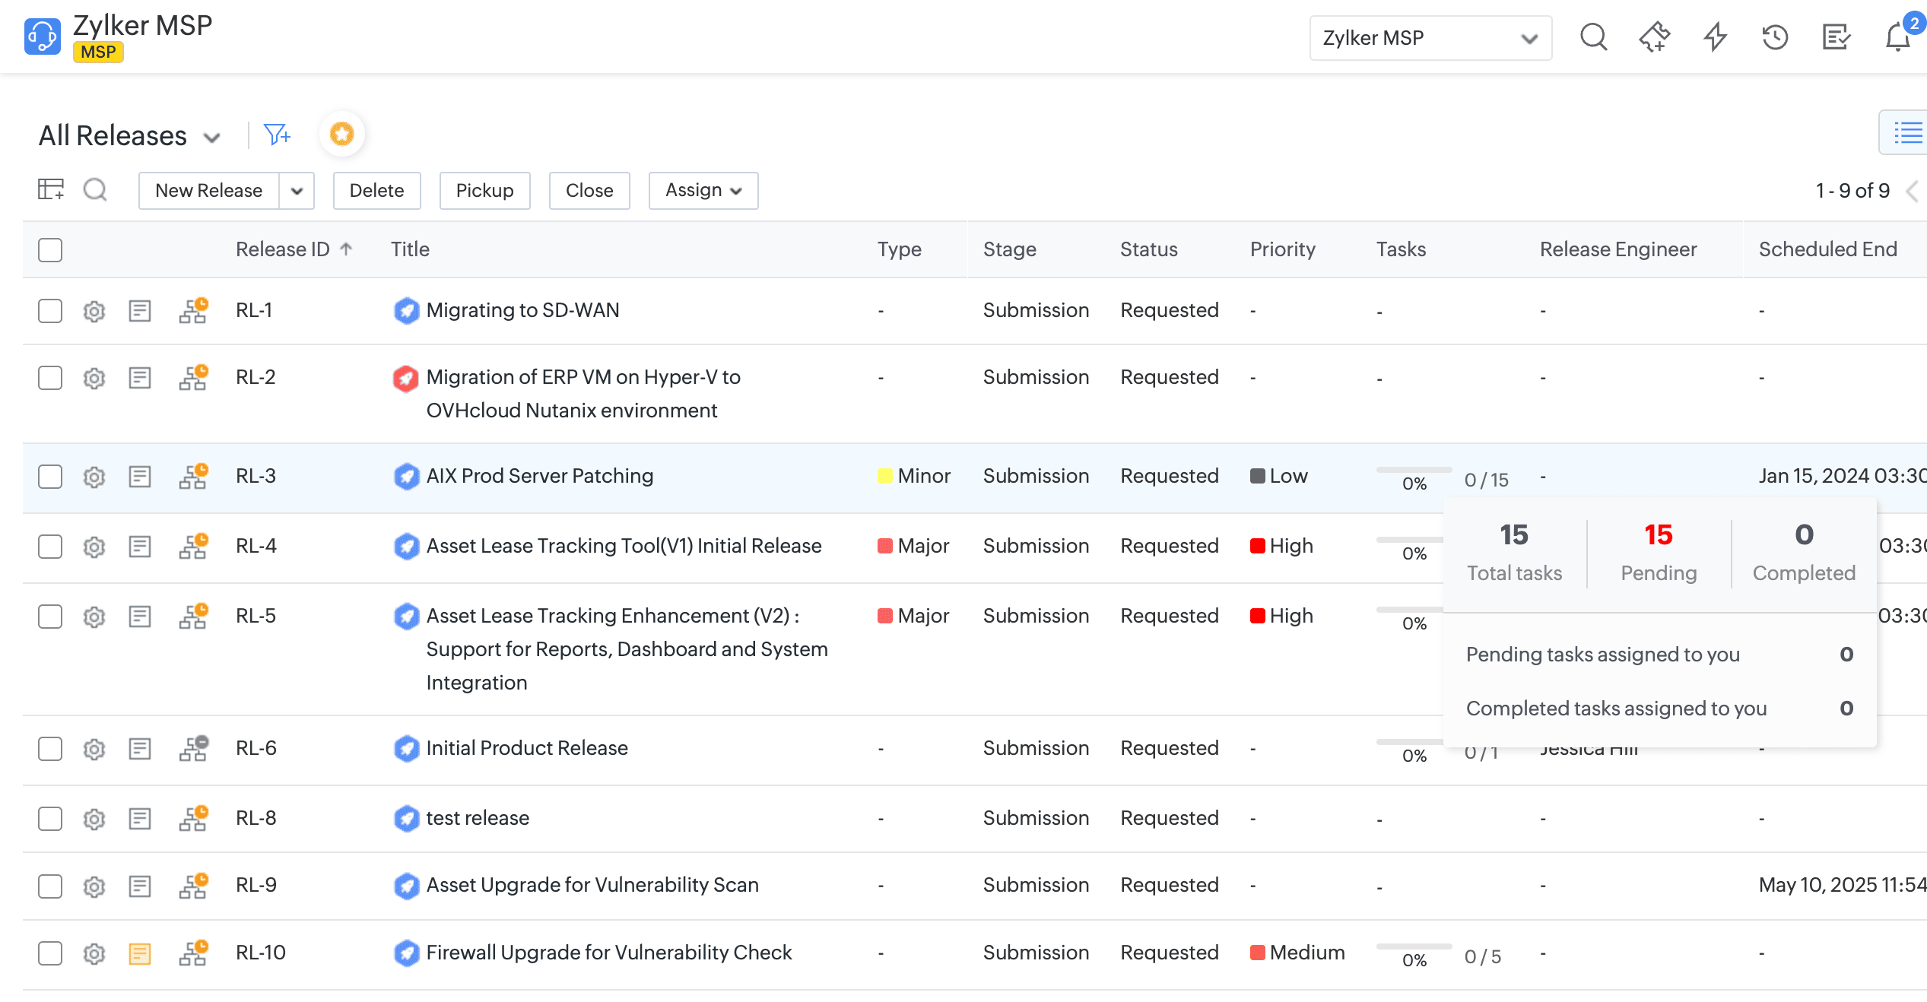Open the gear actions for RL-3
The width and height of the screenshot is (1927, 1002).
click(x=94, y=477)
